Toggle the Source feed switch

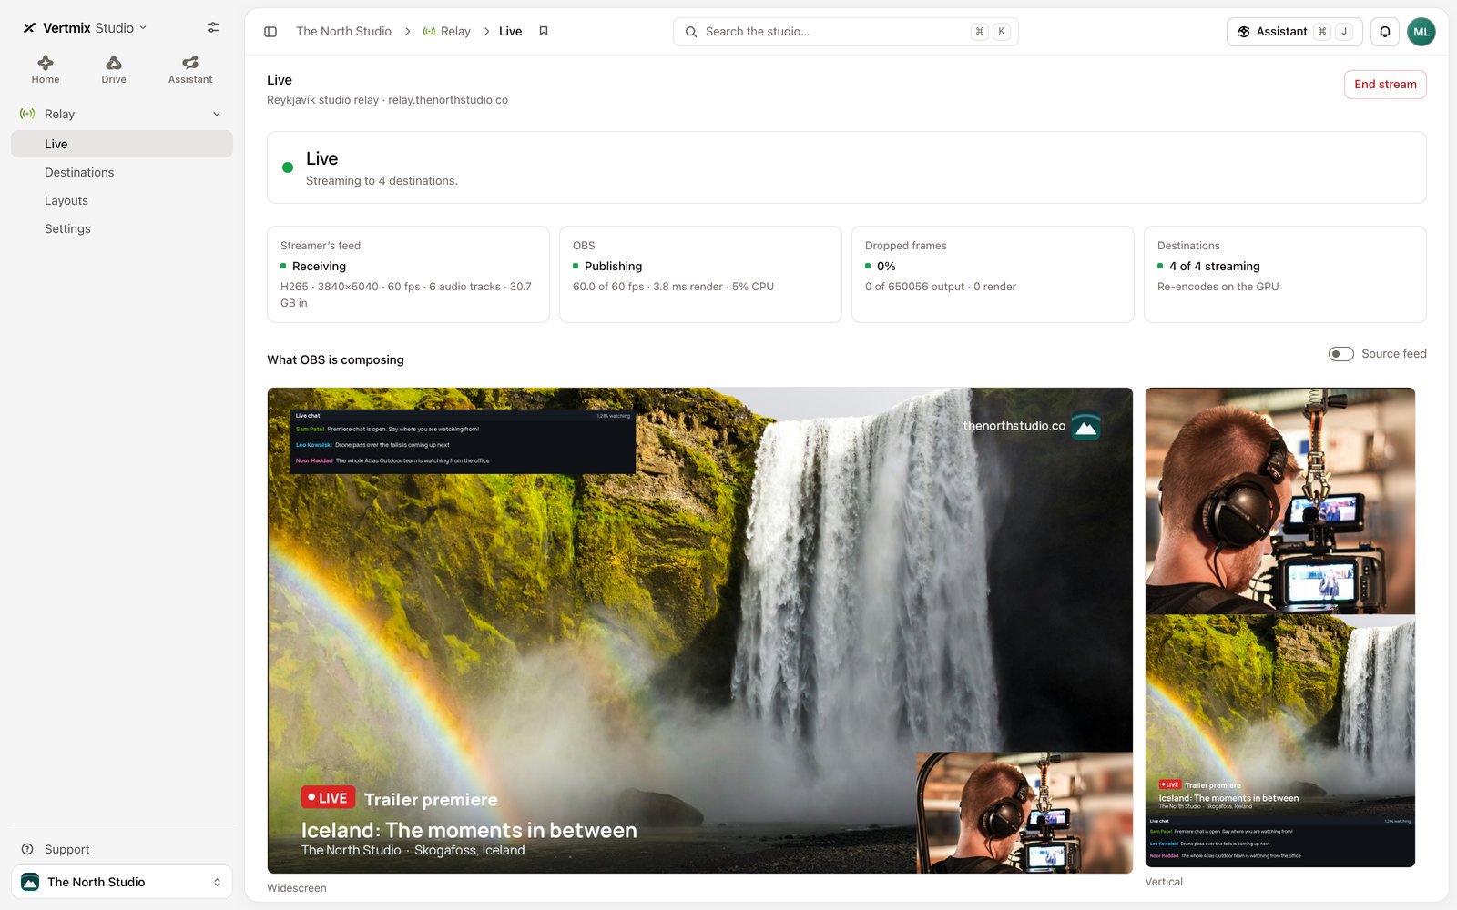[x=1341, y=354]
